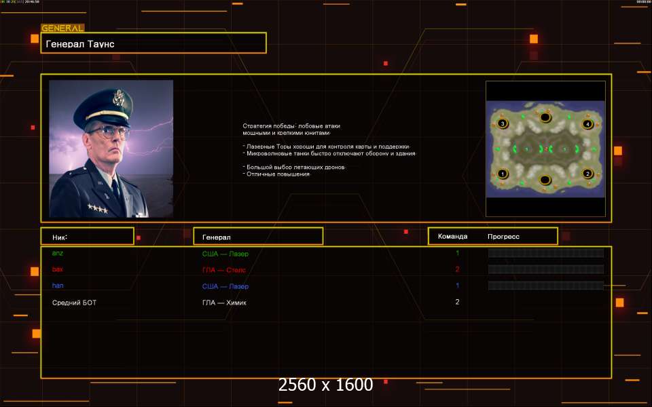Click the GENERAL label badge
This screenshot has height=407, width=652.
(62, 28)
